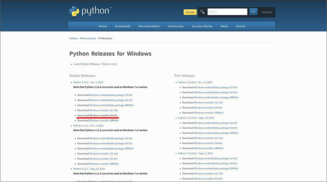Screen dimensions: 327x182
Task: Open the Events menu
Action: [x=240, y=26]
